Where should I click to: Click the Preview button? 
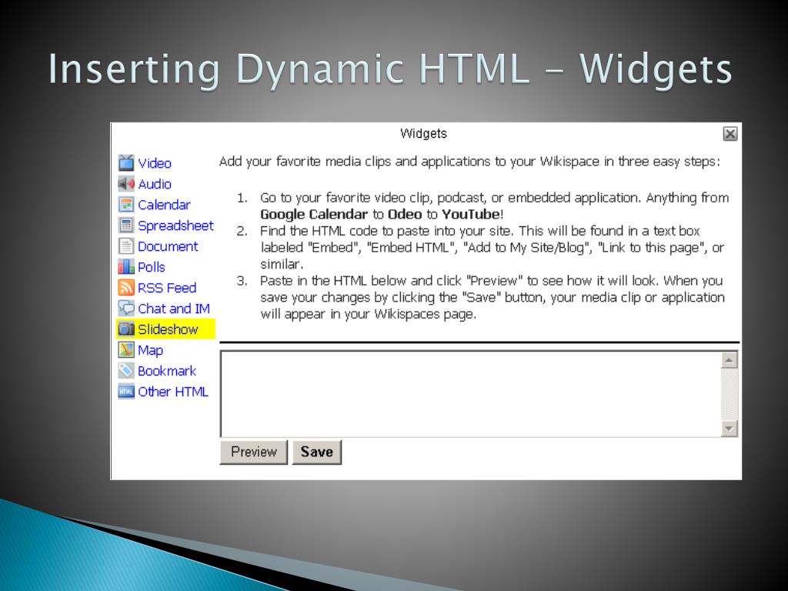[x=254, y=452]
